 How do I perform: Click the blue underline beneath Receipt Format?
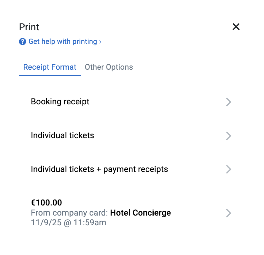(50, 75)
